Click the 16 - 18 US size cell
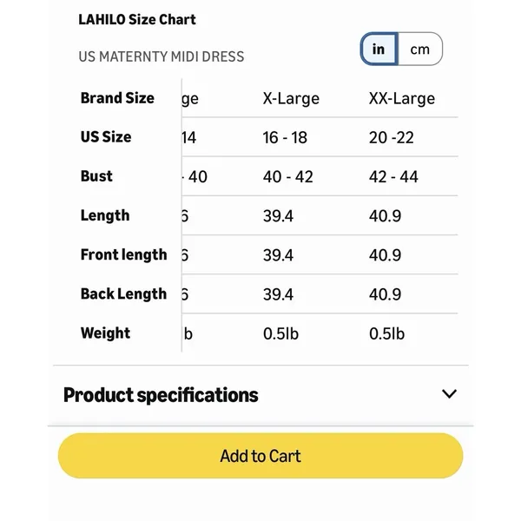 click(285, 137)
